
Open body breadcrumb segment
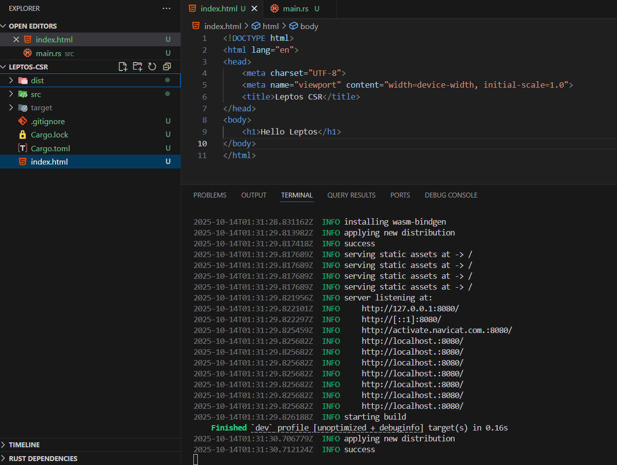click(309, 26)
